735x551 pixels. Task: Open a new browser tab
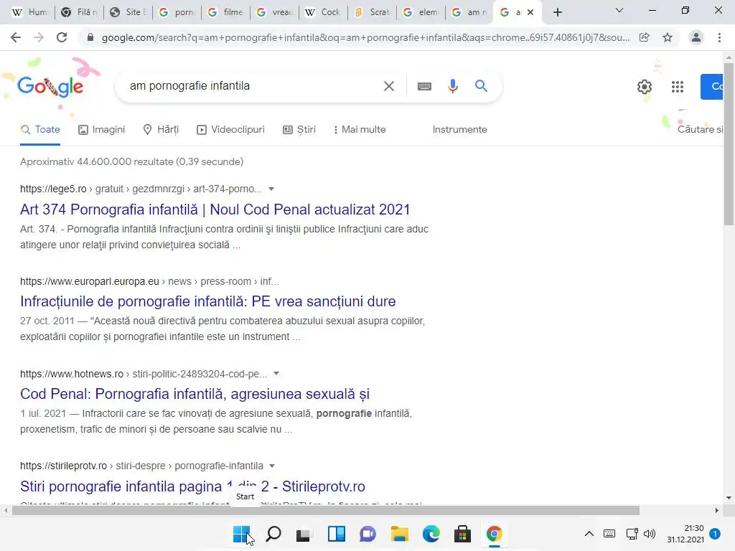pos(557,12)
